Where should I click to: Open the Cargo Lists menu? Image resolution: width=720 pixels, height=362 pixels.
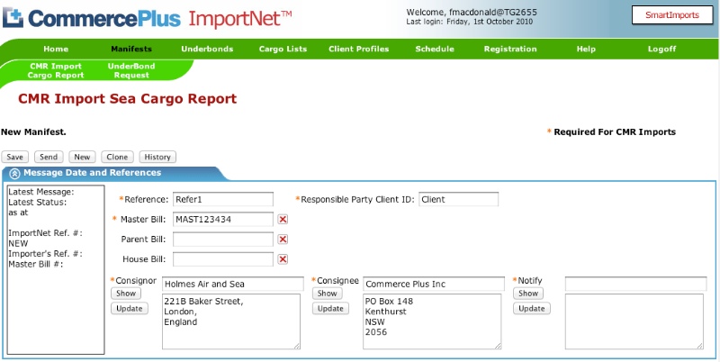[x=283, y=49]
